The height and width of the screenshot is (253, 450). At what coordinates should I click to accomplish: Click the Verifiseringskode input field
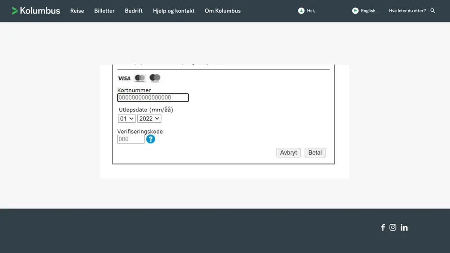click(131, 139)
